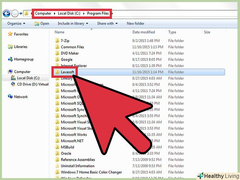Click the Uninstall Information folder icon
This screenshot has height=180, width=240.
pyautogui.click(x=57, y=166)
